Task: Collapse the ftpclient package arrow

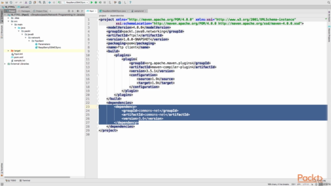Action: (29, 41)
